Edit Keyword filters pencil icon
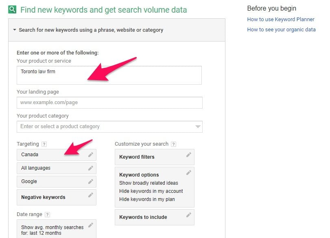The height and width of the screenshot is (238, 330). click(x=188, y=155)
